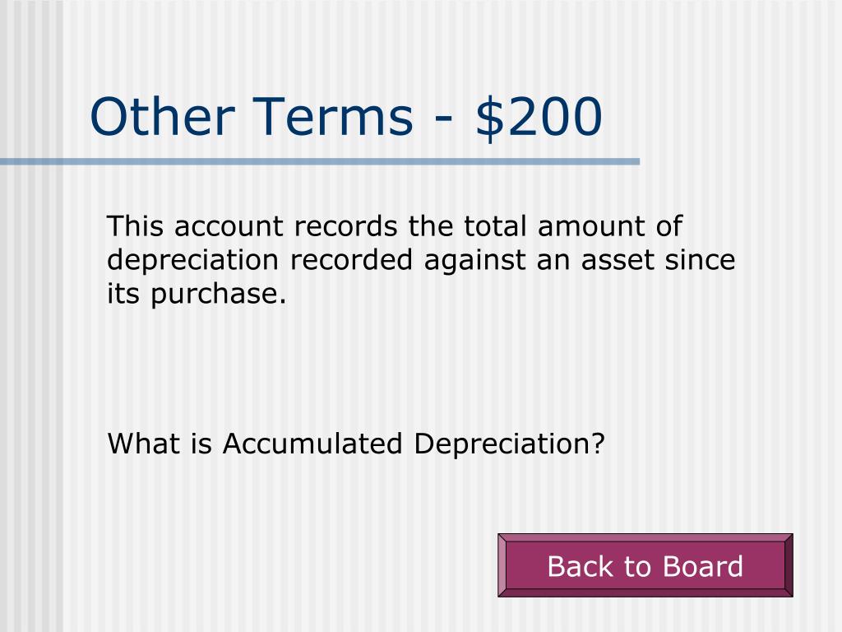Select the "Other Terms - $200" slide title
Image resolution: width=842 pixels, height=632 pixels.
(346, 117)
